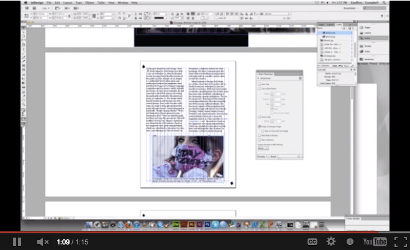Open the Layout menu
Screen dimensions: 410x250
(x=69, y=2)
